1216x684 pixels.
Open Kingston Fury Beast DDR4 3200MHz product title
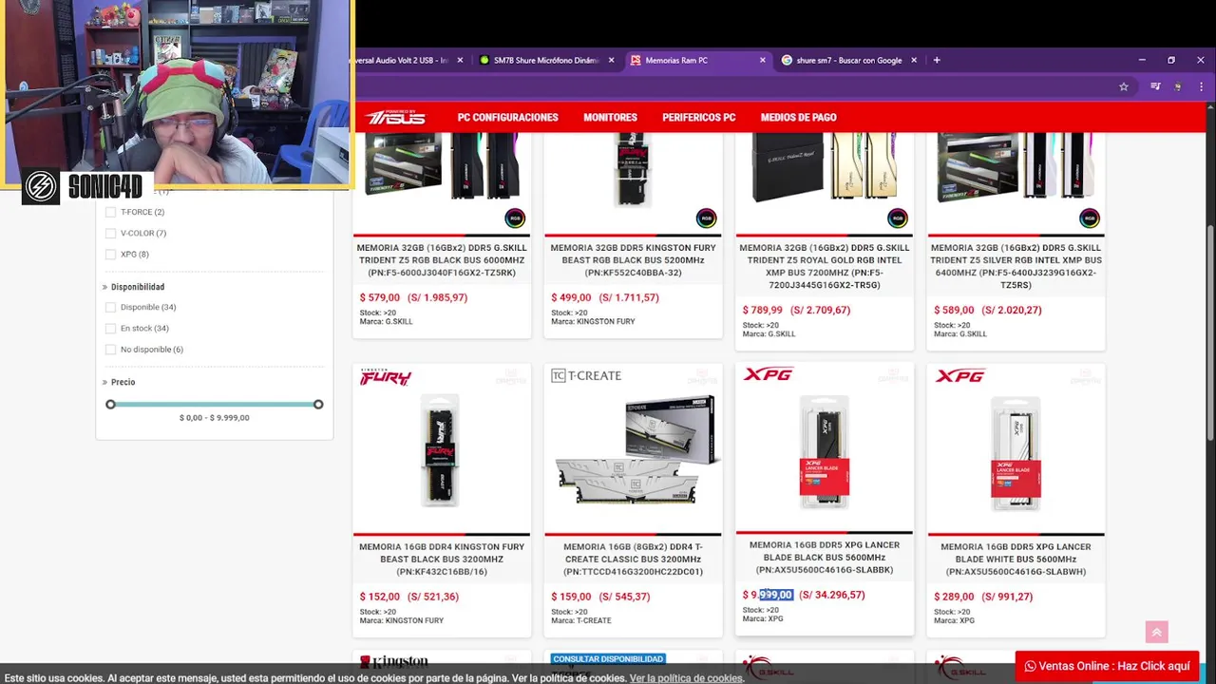click(442, 559)
